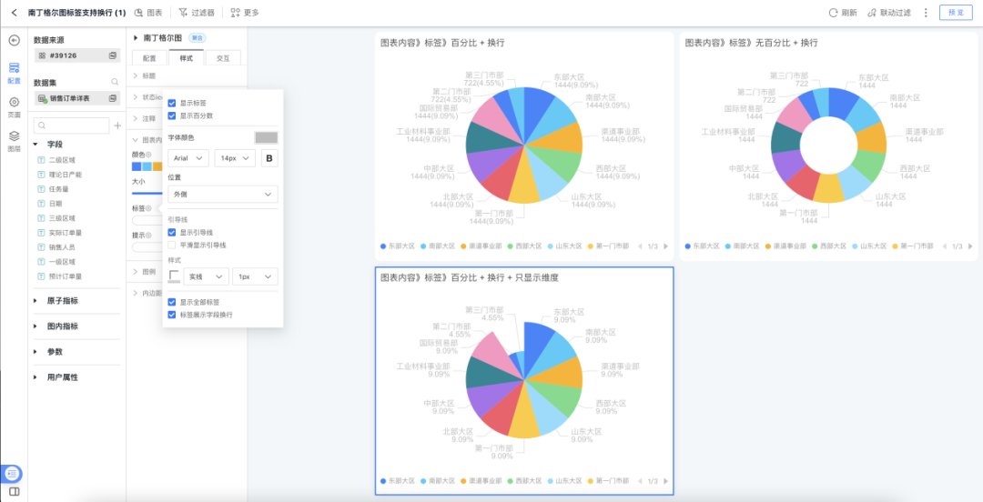Select the 图层 layers icon

click(x=14, y=142)
